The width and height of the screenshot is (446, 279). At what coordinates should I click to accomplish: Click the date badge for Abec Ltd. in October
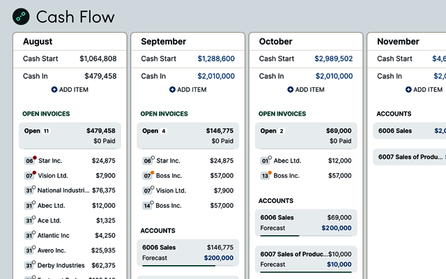click(x=266, y=160)
